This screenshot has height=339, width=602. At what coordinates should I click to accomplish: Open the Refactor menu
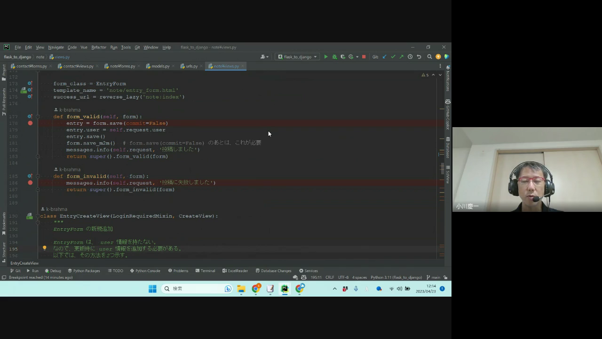[98, 47]
